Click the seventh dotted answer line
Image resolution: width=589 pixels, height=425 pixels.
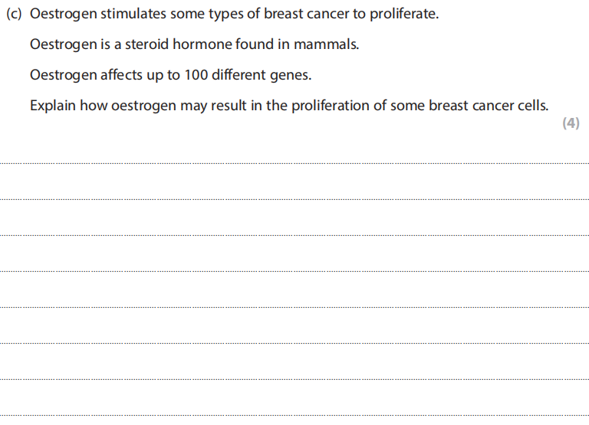(x=294, y=379)
